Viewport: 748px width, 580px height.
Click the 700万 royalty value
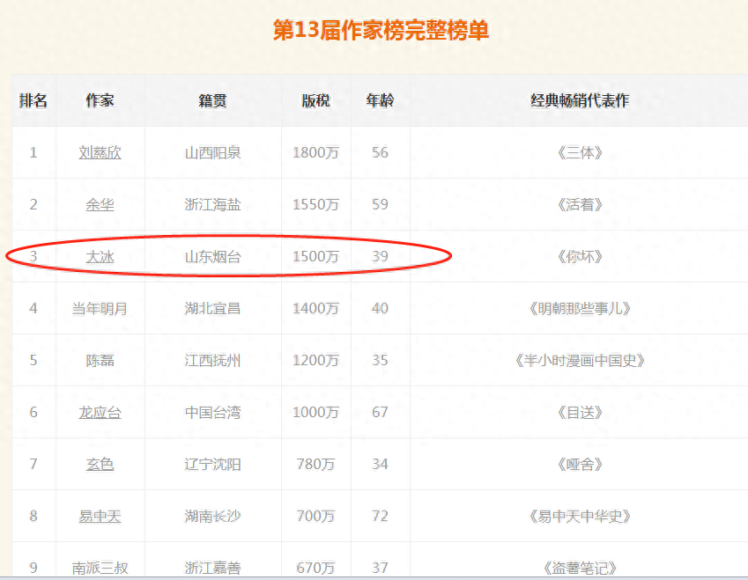click(x=315, y=516)
